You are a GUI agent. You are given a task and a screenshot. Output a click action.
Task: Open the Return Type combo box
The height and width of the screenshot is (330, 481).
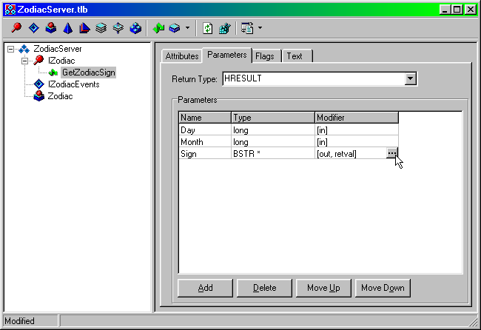tap(411, 78)
